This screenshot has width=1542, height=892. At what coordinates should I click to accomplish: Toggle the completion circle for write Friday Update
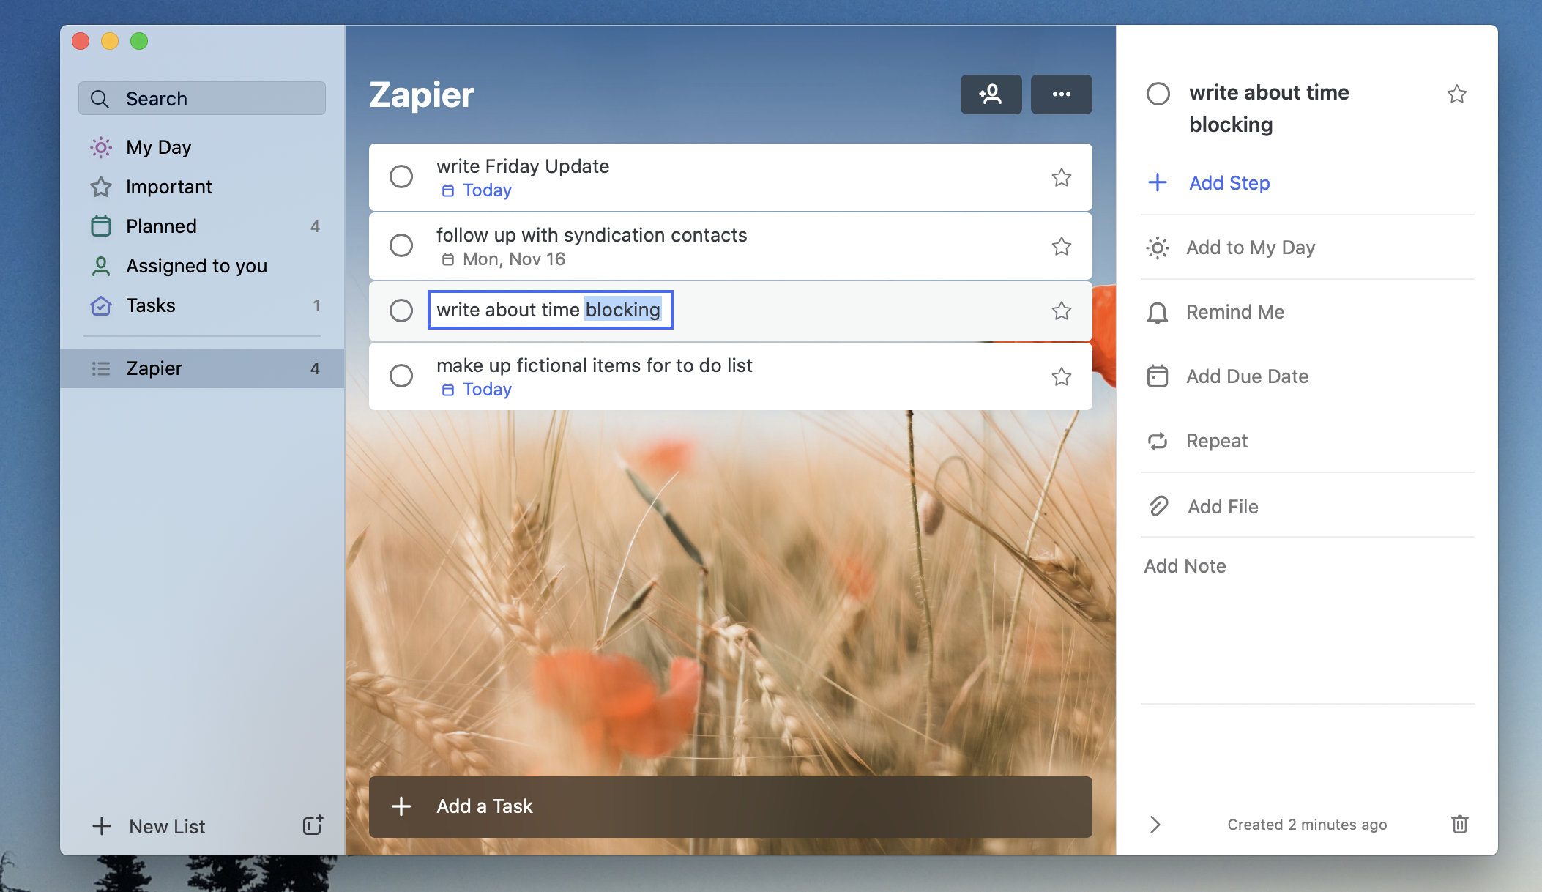[401, 176]
